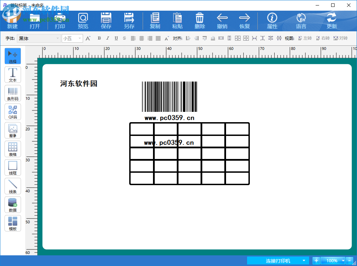Activate the 选择 selection tool
357x266 pixels.
[x=12, y=56]
